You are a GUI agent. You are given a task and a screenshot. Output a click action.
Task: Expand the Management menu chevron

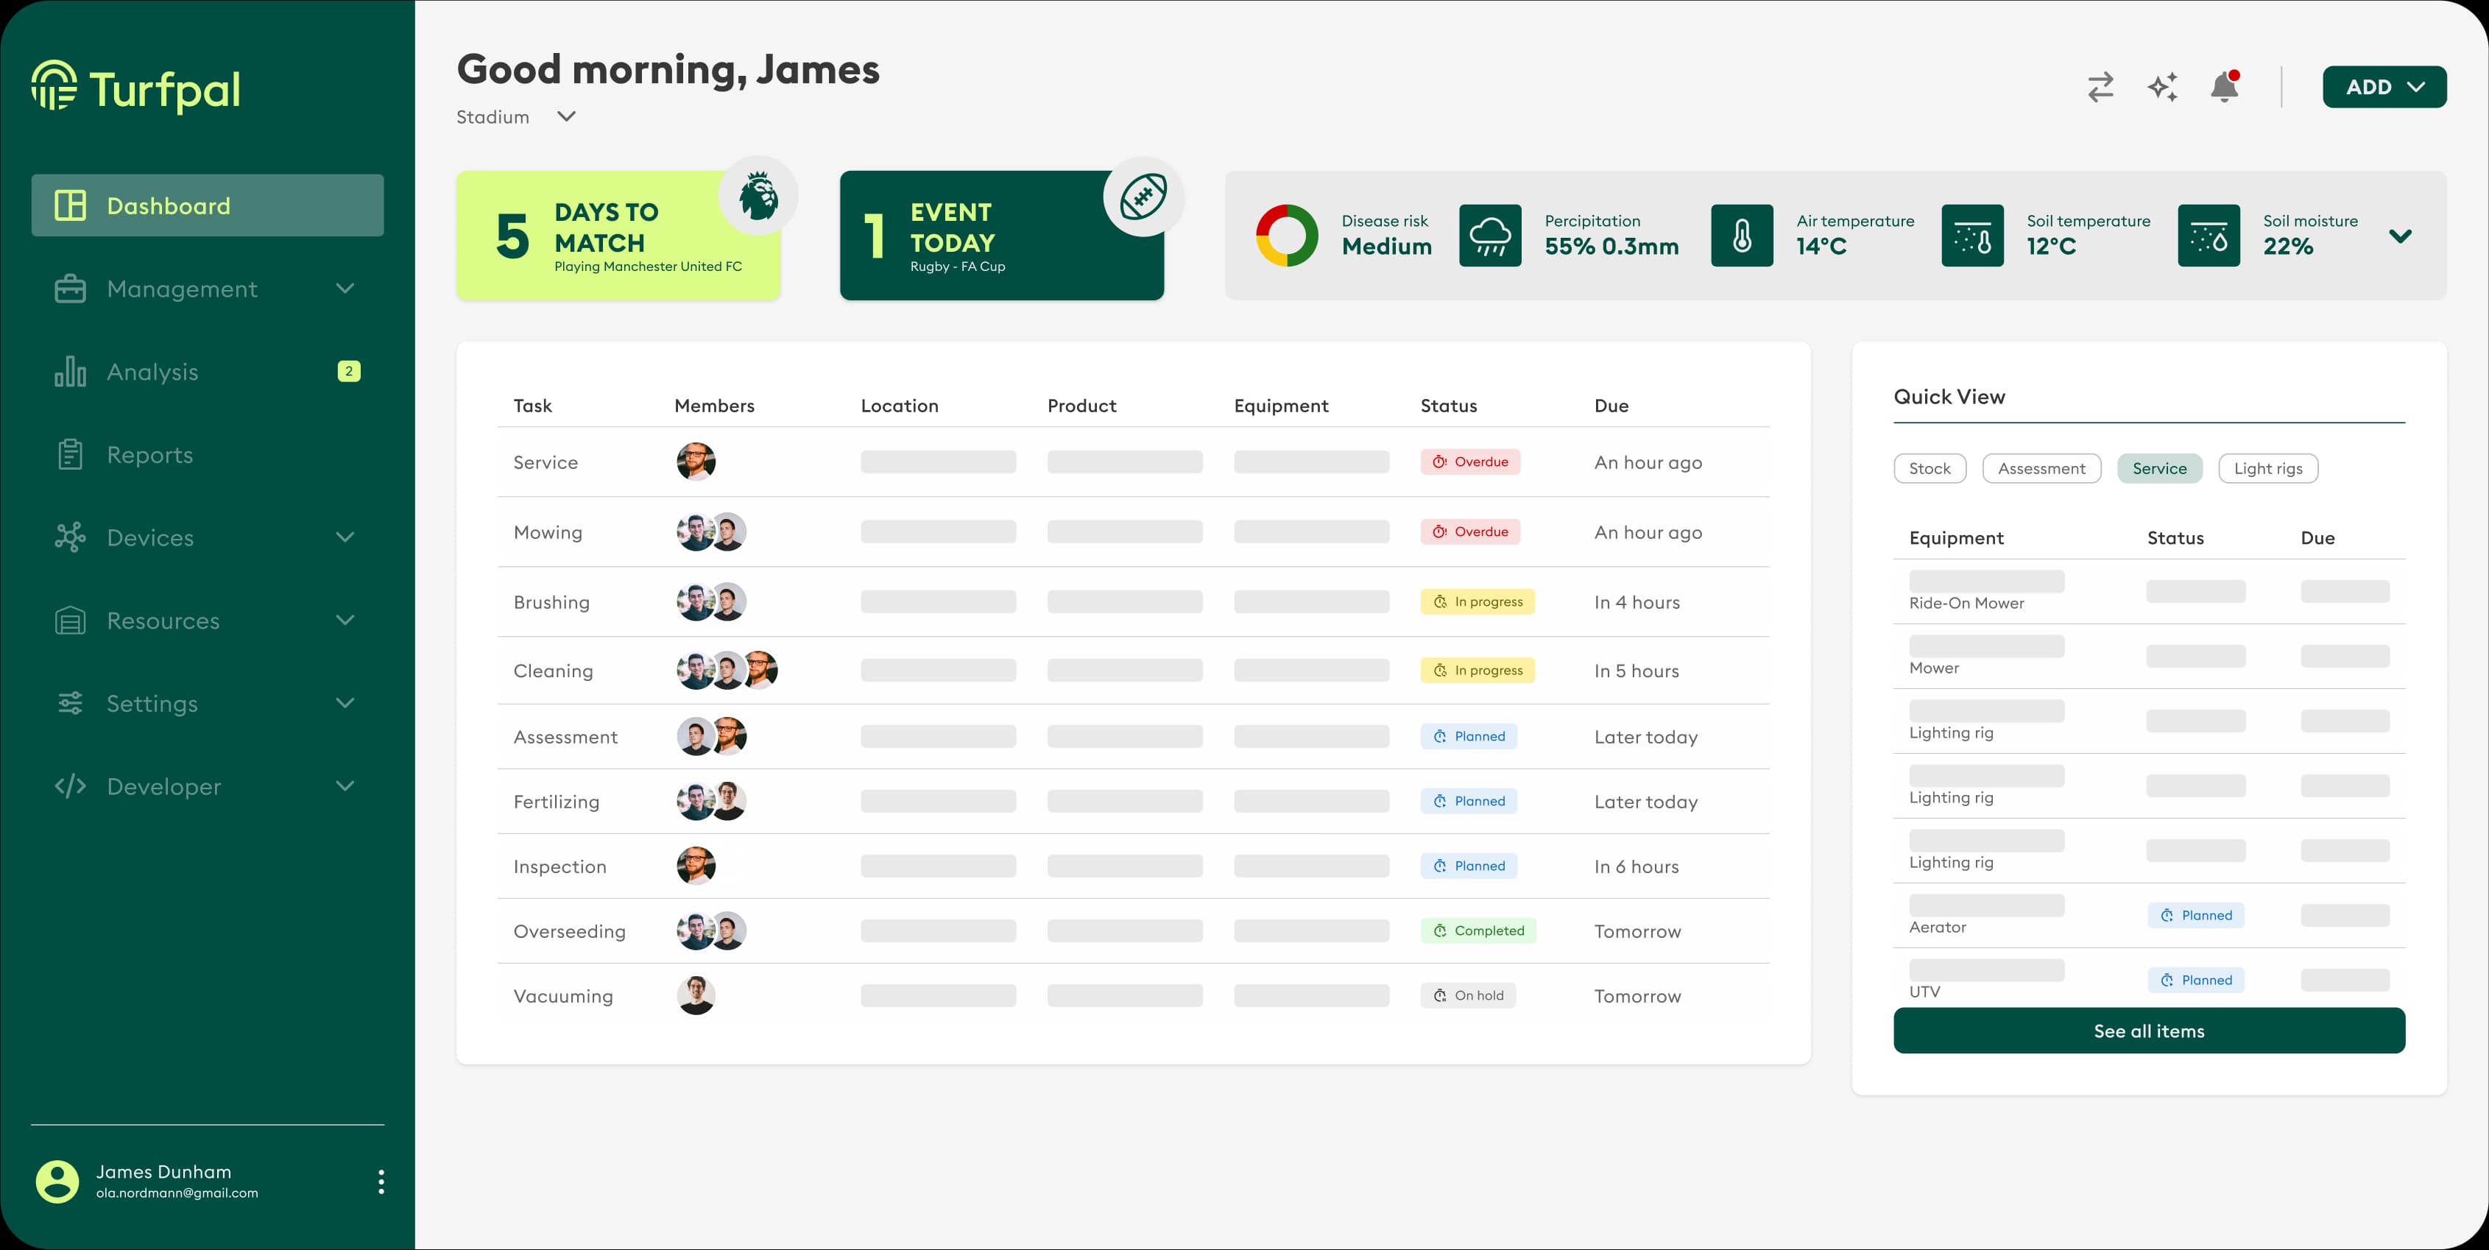pos(345,288)
